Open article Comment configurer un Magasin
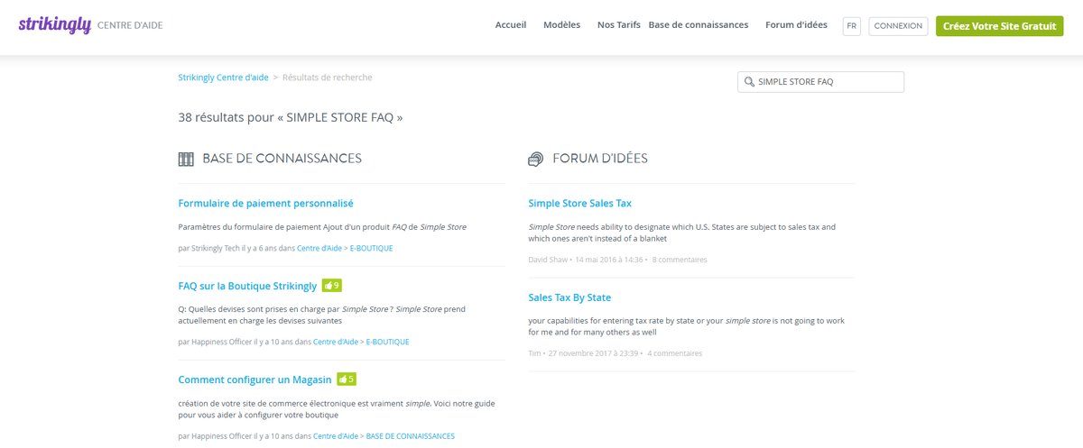The width and height of the screenshot is (1083, 448). (x=255, y=380)
